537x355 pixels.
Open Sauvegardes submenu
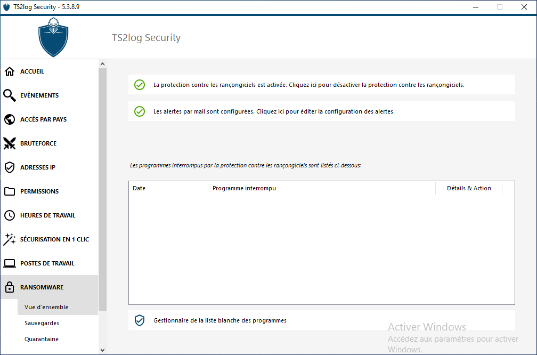pyautogui.click(x=58, y=323)
